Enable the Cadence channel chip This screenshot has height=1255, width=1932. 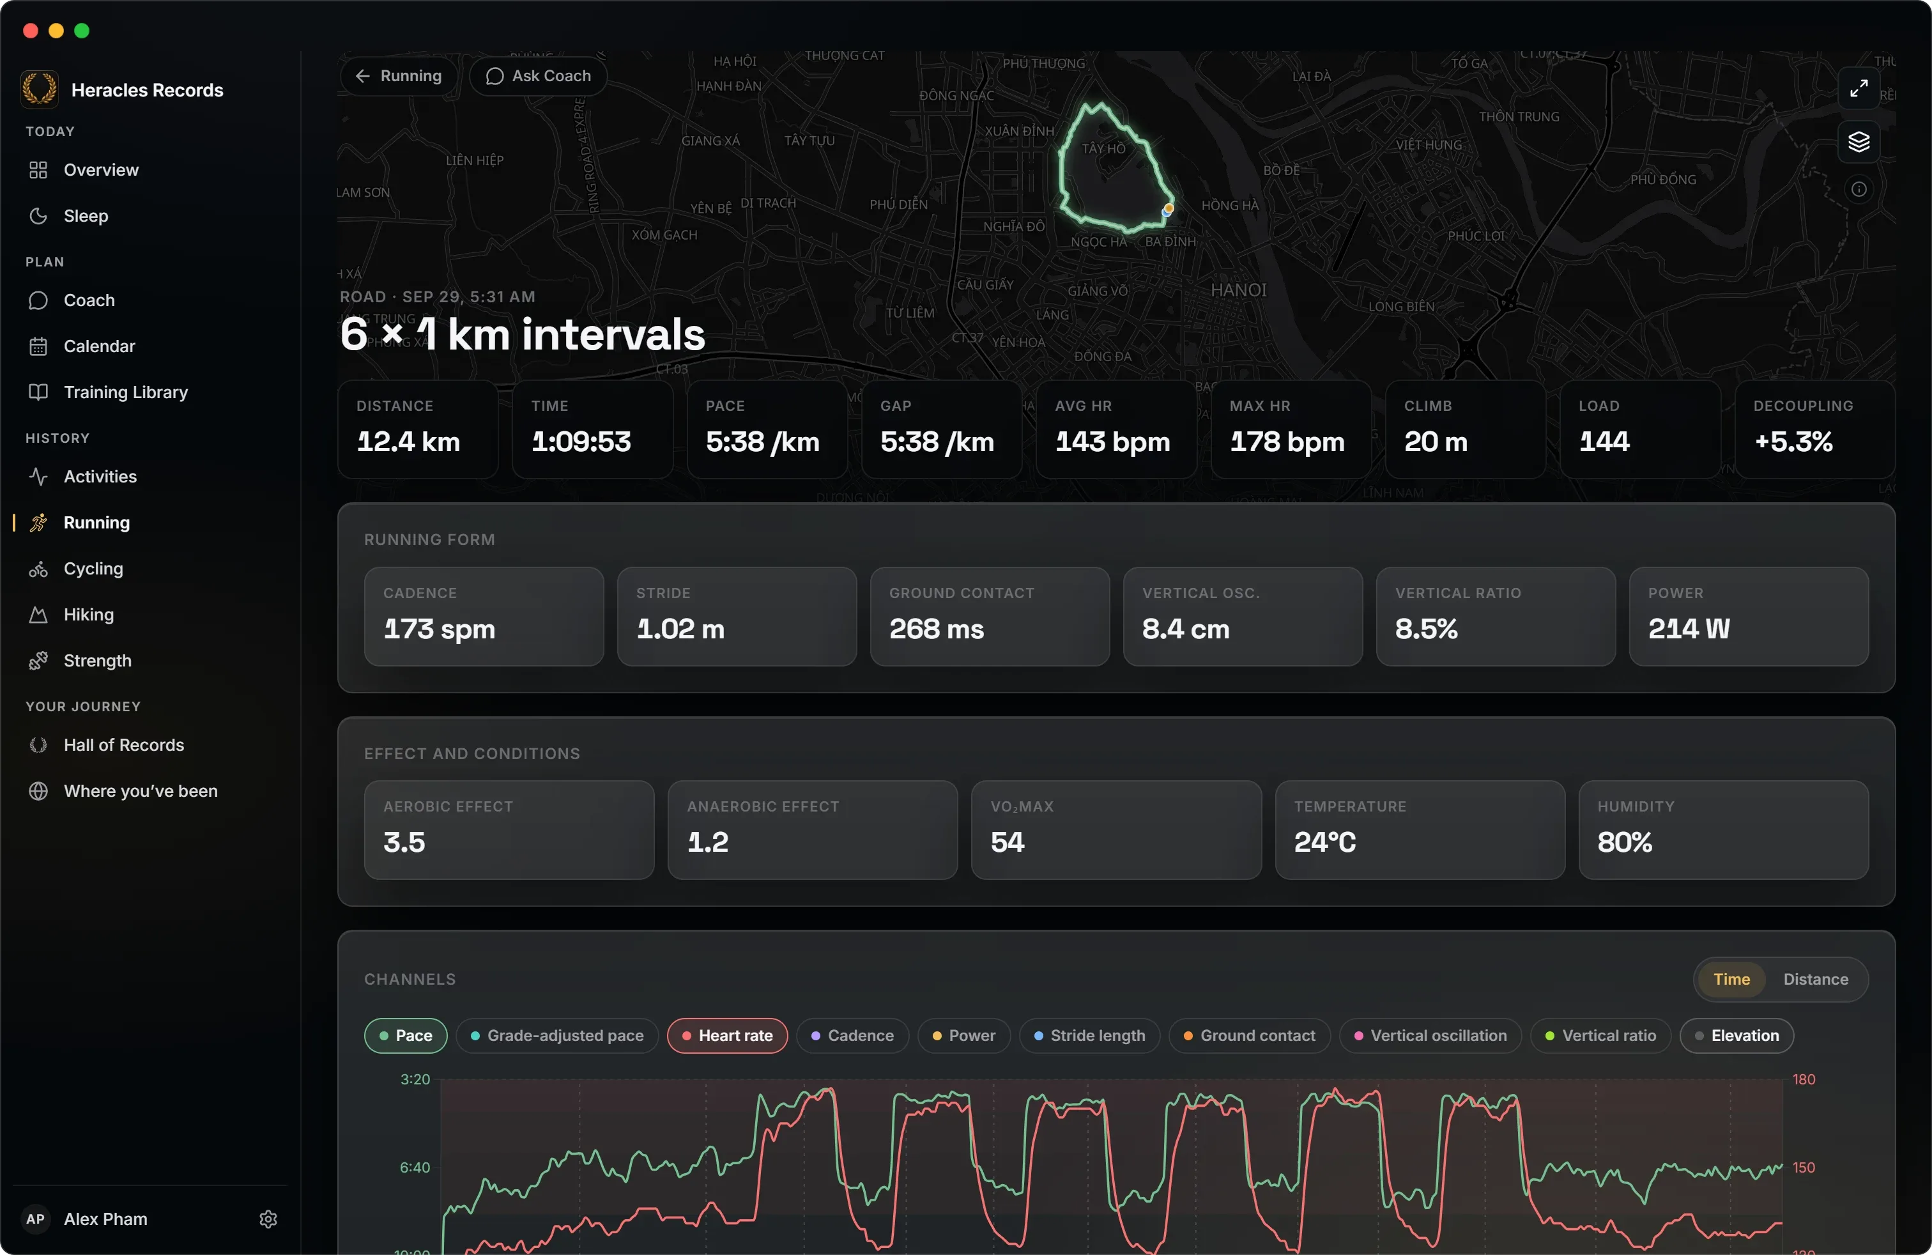coord(852,1036)
